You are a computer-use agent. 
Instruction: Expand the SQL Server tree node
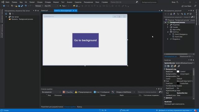click(x=6, y=17)
